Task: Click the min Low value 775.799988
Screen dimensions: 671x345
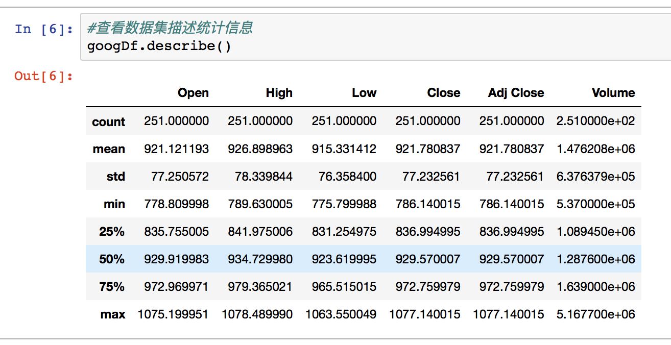Action: coord(344,204)
